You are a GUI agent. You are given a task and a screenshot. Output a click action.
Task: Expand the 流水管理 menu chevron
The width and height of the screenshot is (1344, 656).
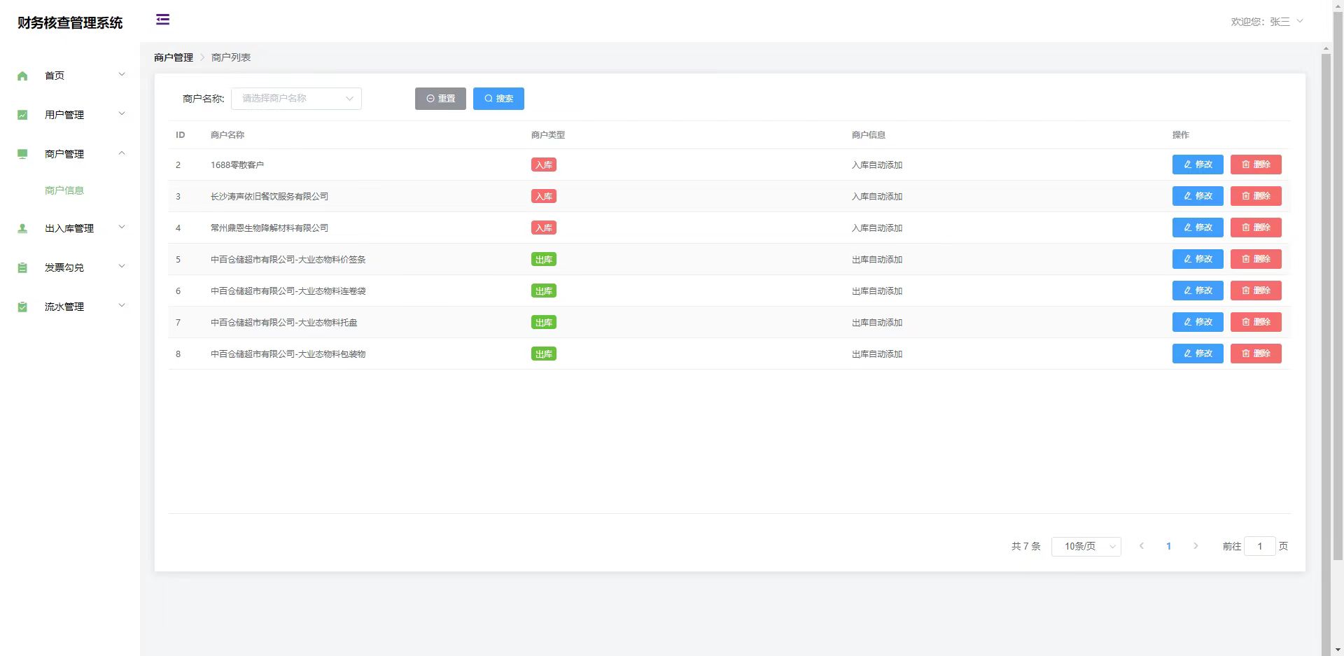(122, 306)
